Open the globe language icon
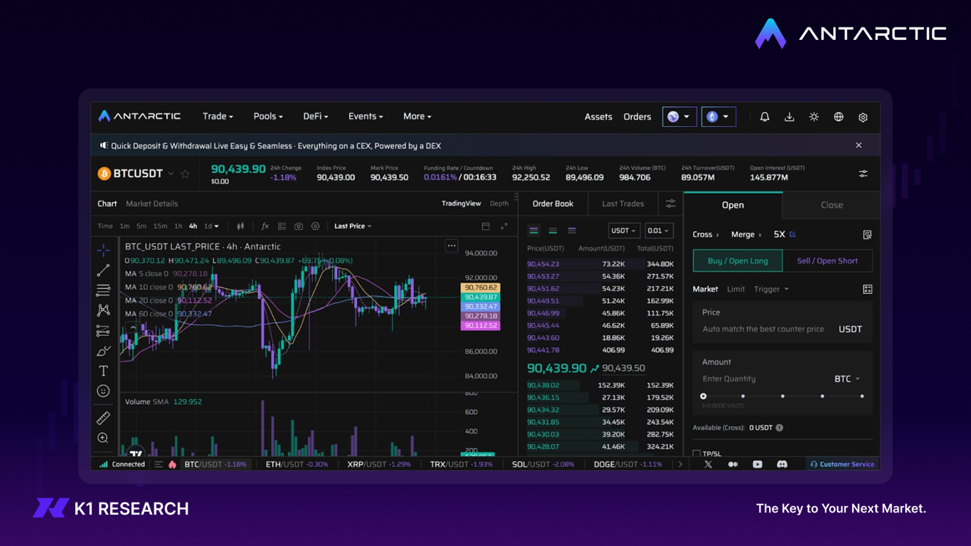 tap(838, 117)
